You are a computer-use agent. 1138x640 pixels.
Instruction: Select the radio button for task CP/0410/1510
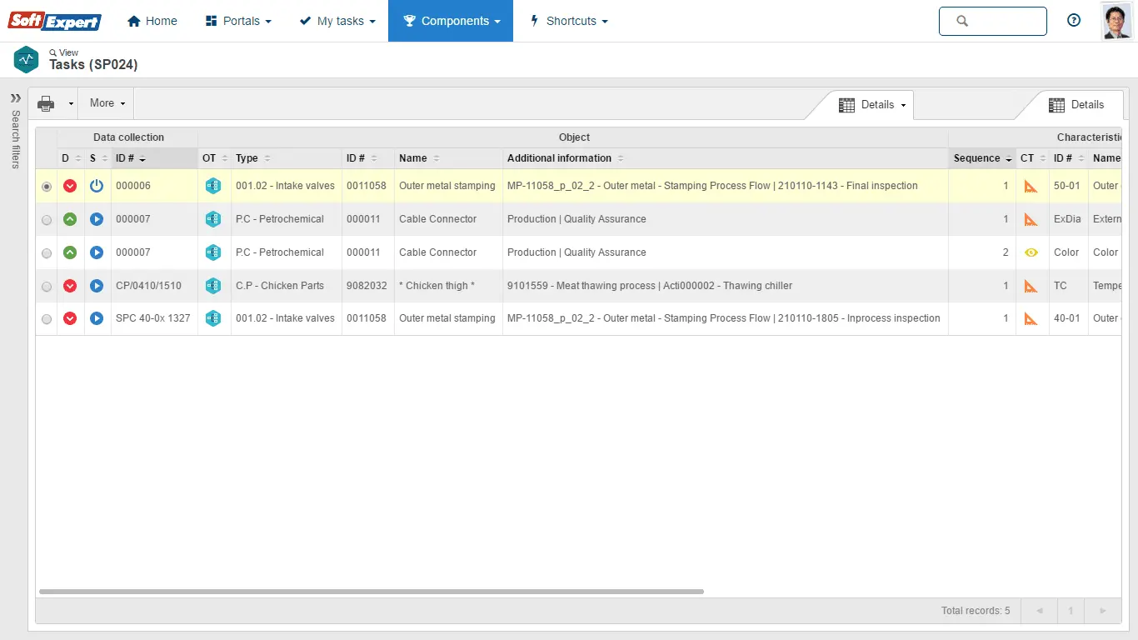click(x=47, y=287)
